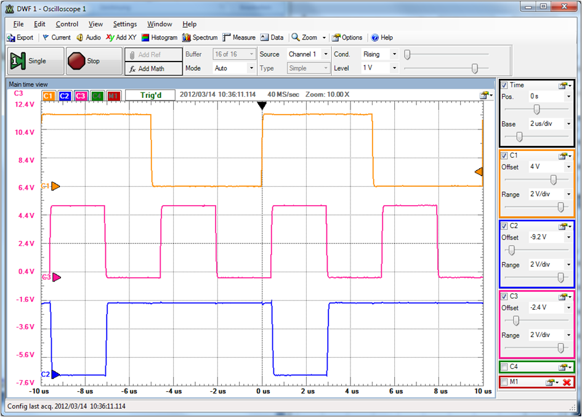The width and height of the screenshot is (582, 417).
Task: Select the C2 channel tab above plot
Action: pos(65,95)
